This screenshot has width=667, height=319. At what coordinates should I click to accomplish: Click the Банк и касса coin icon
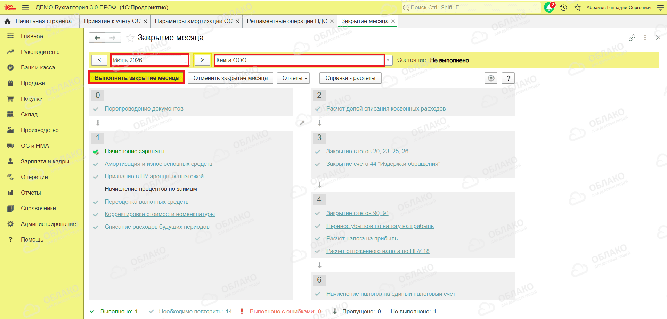pos(10,67)
